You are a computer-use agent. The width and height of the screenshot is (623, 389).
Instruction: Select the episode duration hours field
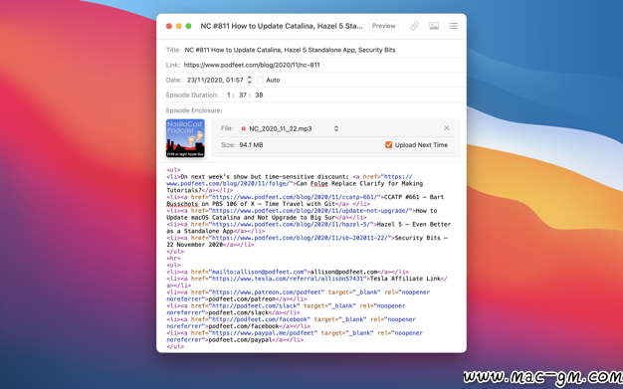pos(229,95)
